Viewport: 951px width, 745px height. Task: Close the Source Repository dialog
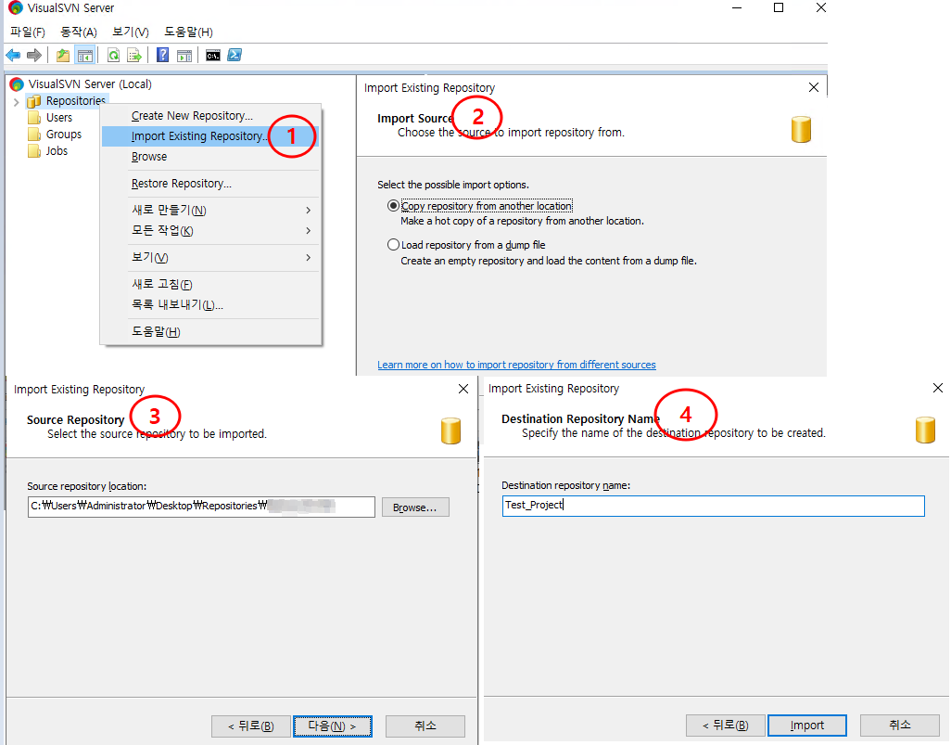[463, 389]
